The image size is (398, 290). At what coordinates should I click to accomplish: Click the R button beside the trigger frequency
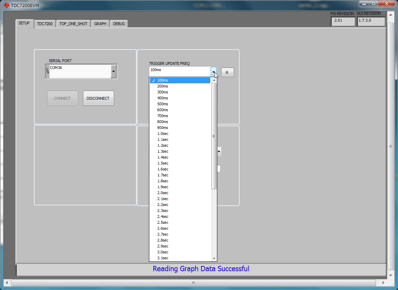(227, 72)
